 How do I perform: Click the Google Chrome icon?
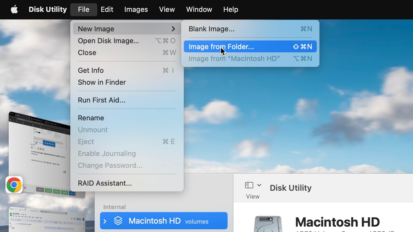click(x=14, y=185)
